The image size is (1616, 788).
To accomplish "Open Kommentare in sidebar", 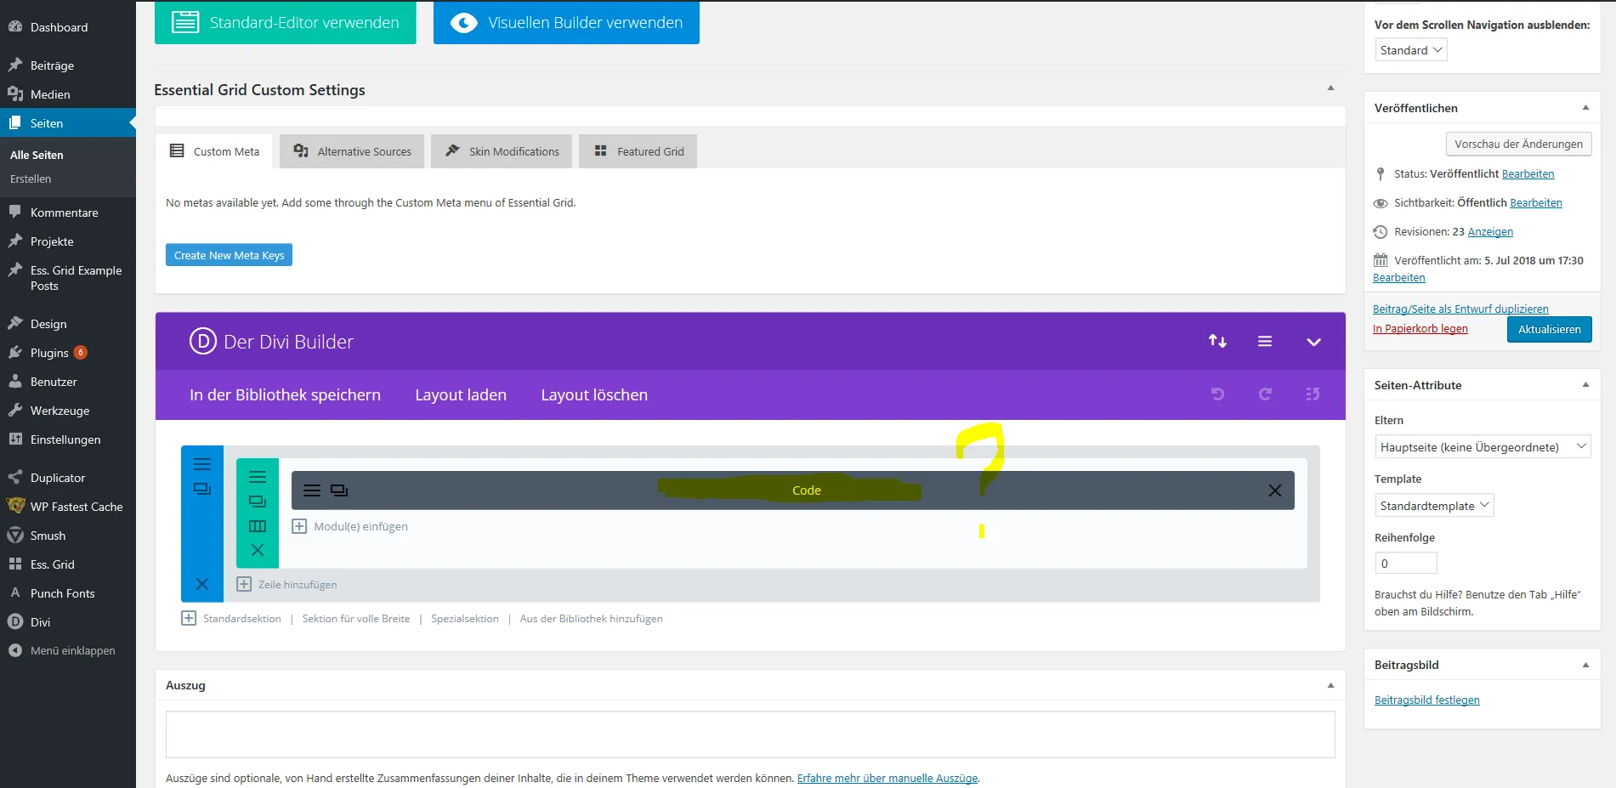I will click(x=68, y=213).
